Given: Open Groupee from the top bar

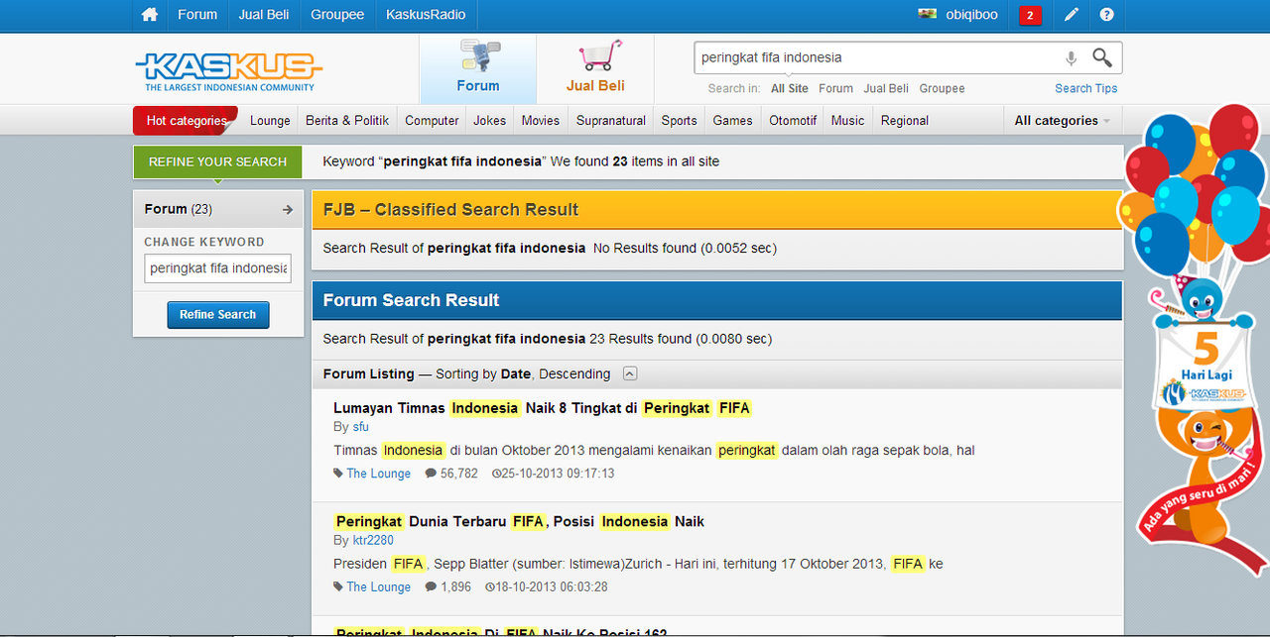Looking at the screenshot, I should [337, 15].
